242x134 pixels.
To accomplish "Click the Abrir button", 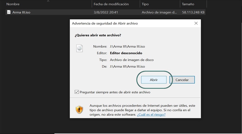I will 154,80.
